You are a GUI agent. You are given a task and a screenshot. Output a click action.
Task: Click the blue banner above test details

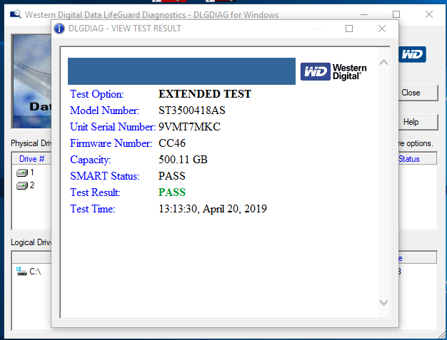(x=181, y=71)
